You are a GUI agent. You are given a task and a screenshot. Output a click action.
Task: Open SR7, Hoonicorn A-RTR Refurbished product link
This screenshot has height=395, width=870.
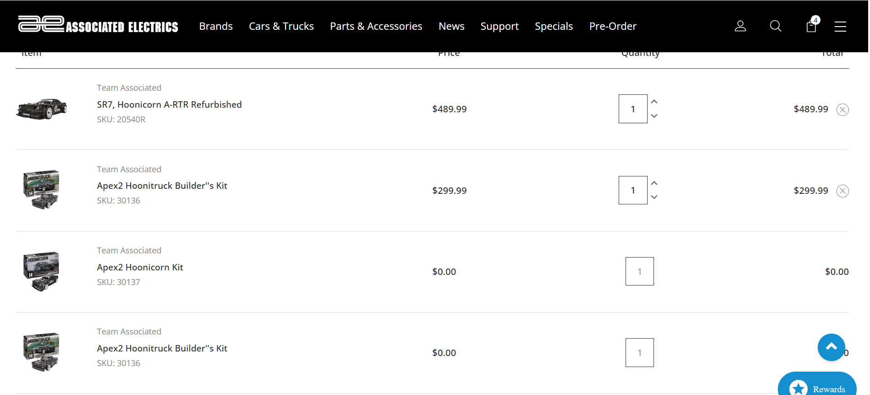click(x=169, y=104)
